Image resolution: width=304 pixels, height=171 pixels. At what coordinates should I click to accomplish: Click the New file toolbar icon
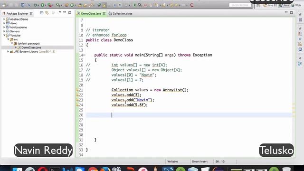pos(4,5)
